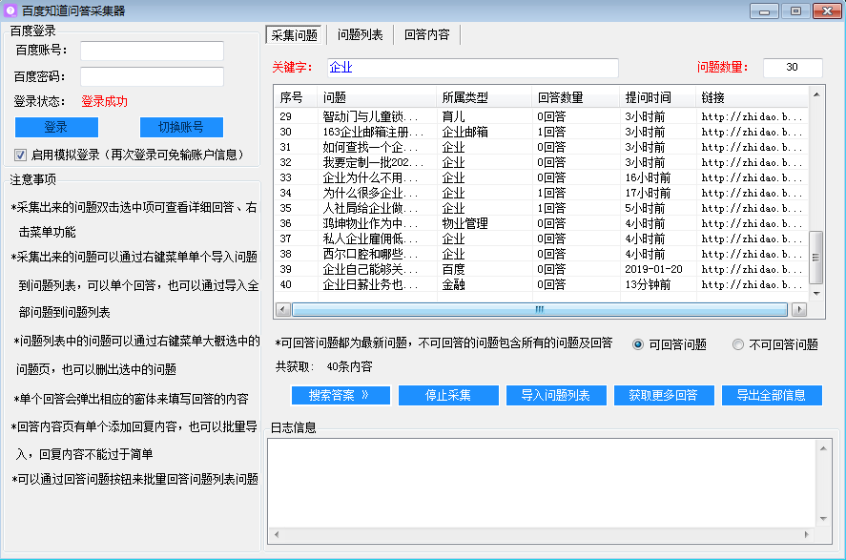Focus the 百度账号 input field
The image size is (846, 560).
(x=153, y=51)
